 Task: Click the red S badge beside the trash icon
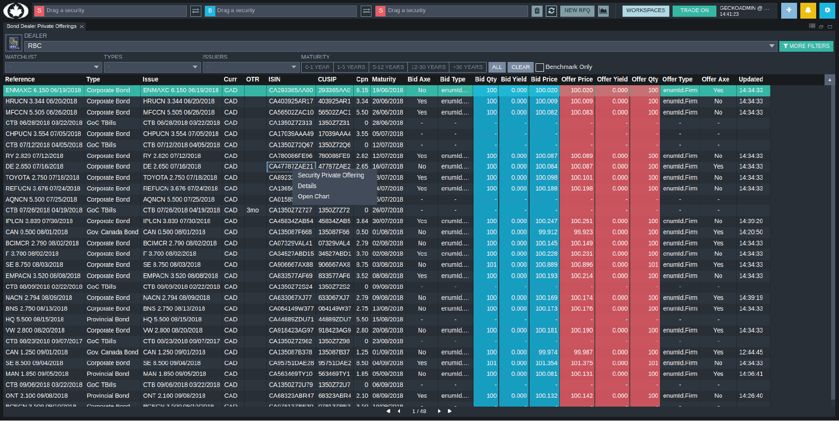point(381,11)
